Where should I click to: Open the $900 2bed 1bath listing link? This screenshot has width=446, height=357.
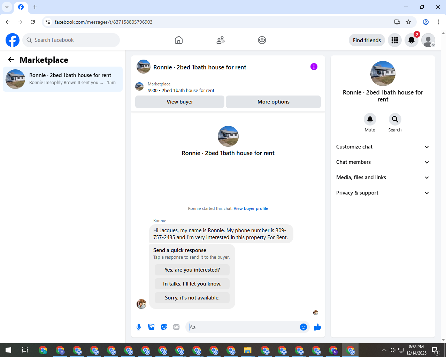point(181,90)
